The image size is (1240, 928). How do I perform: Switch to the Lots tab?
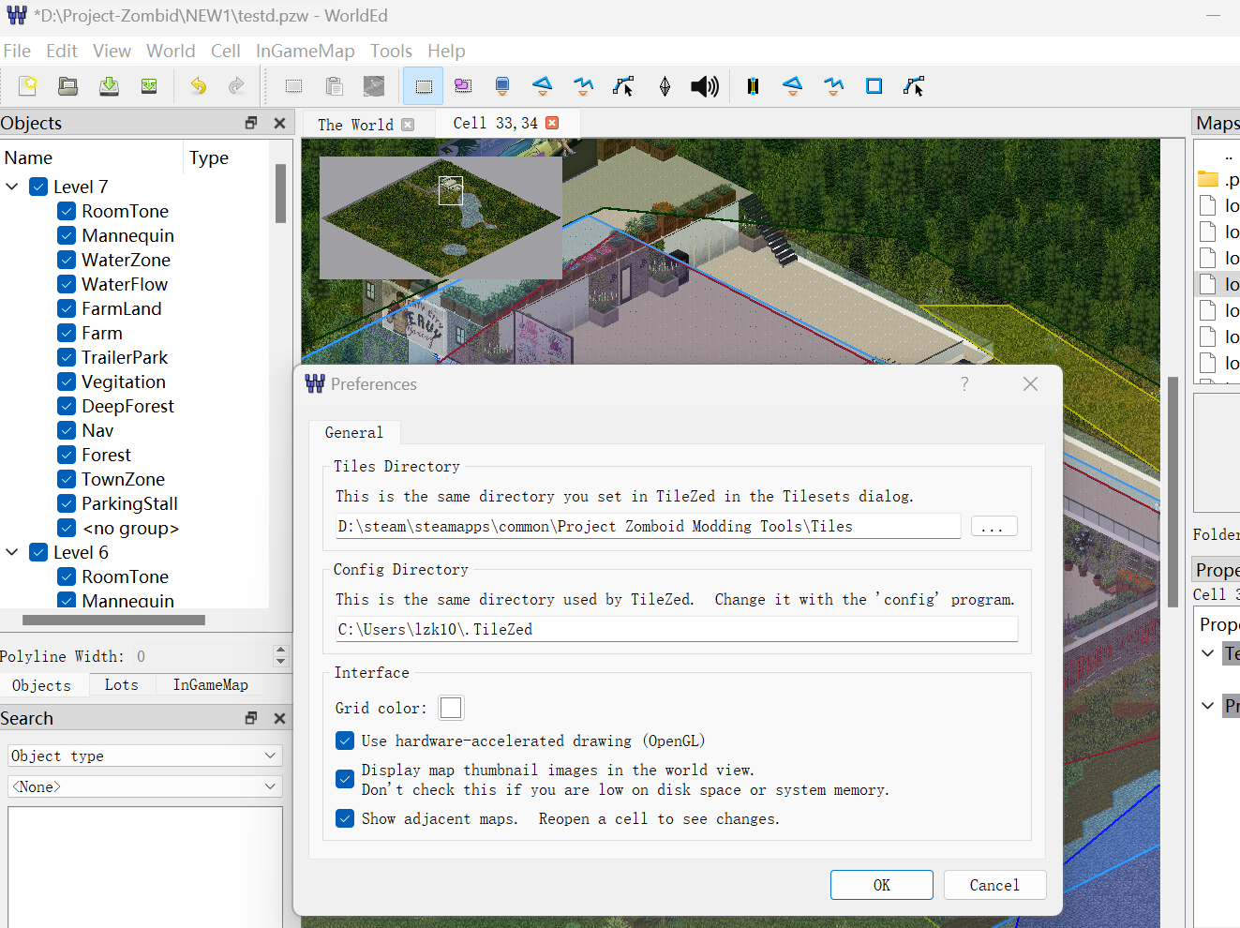[122, 685]
